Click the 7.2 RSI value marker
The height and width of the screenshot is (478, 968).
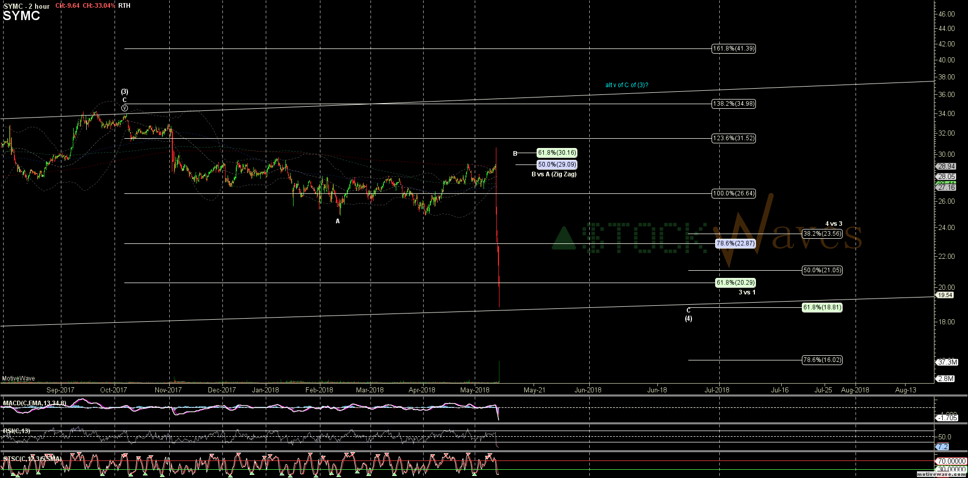943,447
